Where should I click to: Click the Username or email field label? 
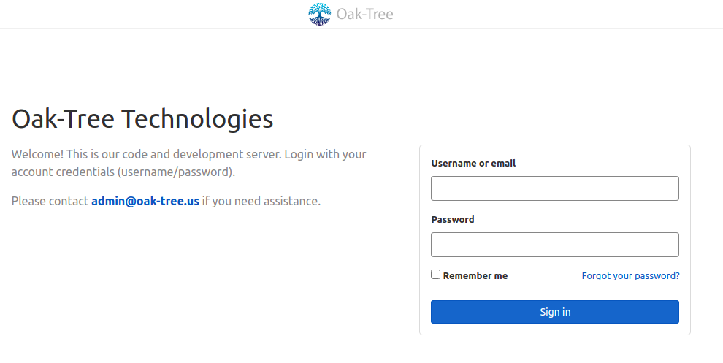(x=473, y=164)
